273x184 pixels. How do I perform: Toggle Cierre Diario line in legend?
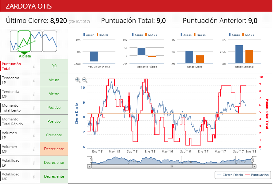(x=230, y=175)
